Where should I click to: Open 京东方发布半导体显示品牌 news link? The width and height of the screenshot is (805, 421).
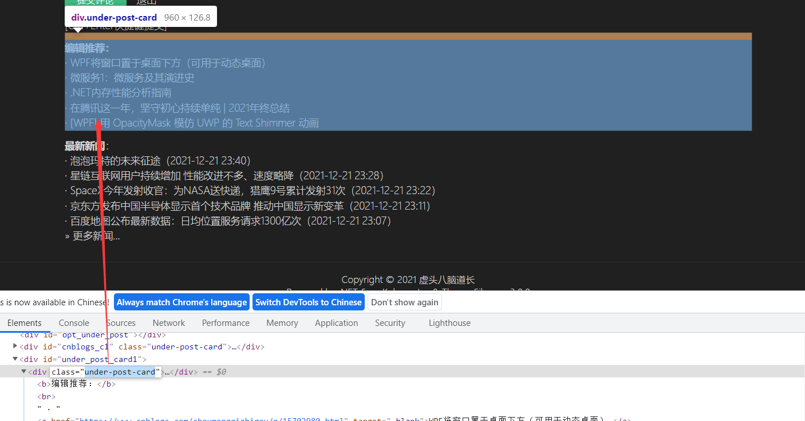(x=207, y=206)
